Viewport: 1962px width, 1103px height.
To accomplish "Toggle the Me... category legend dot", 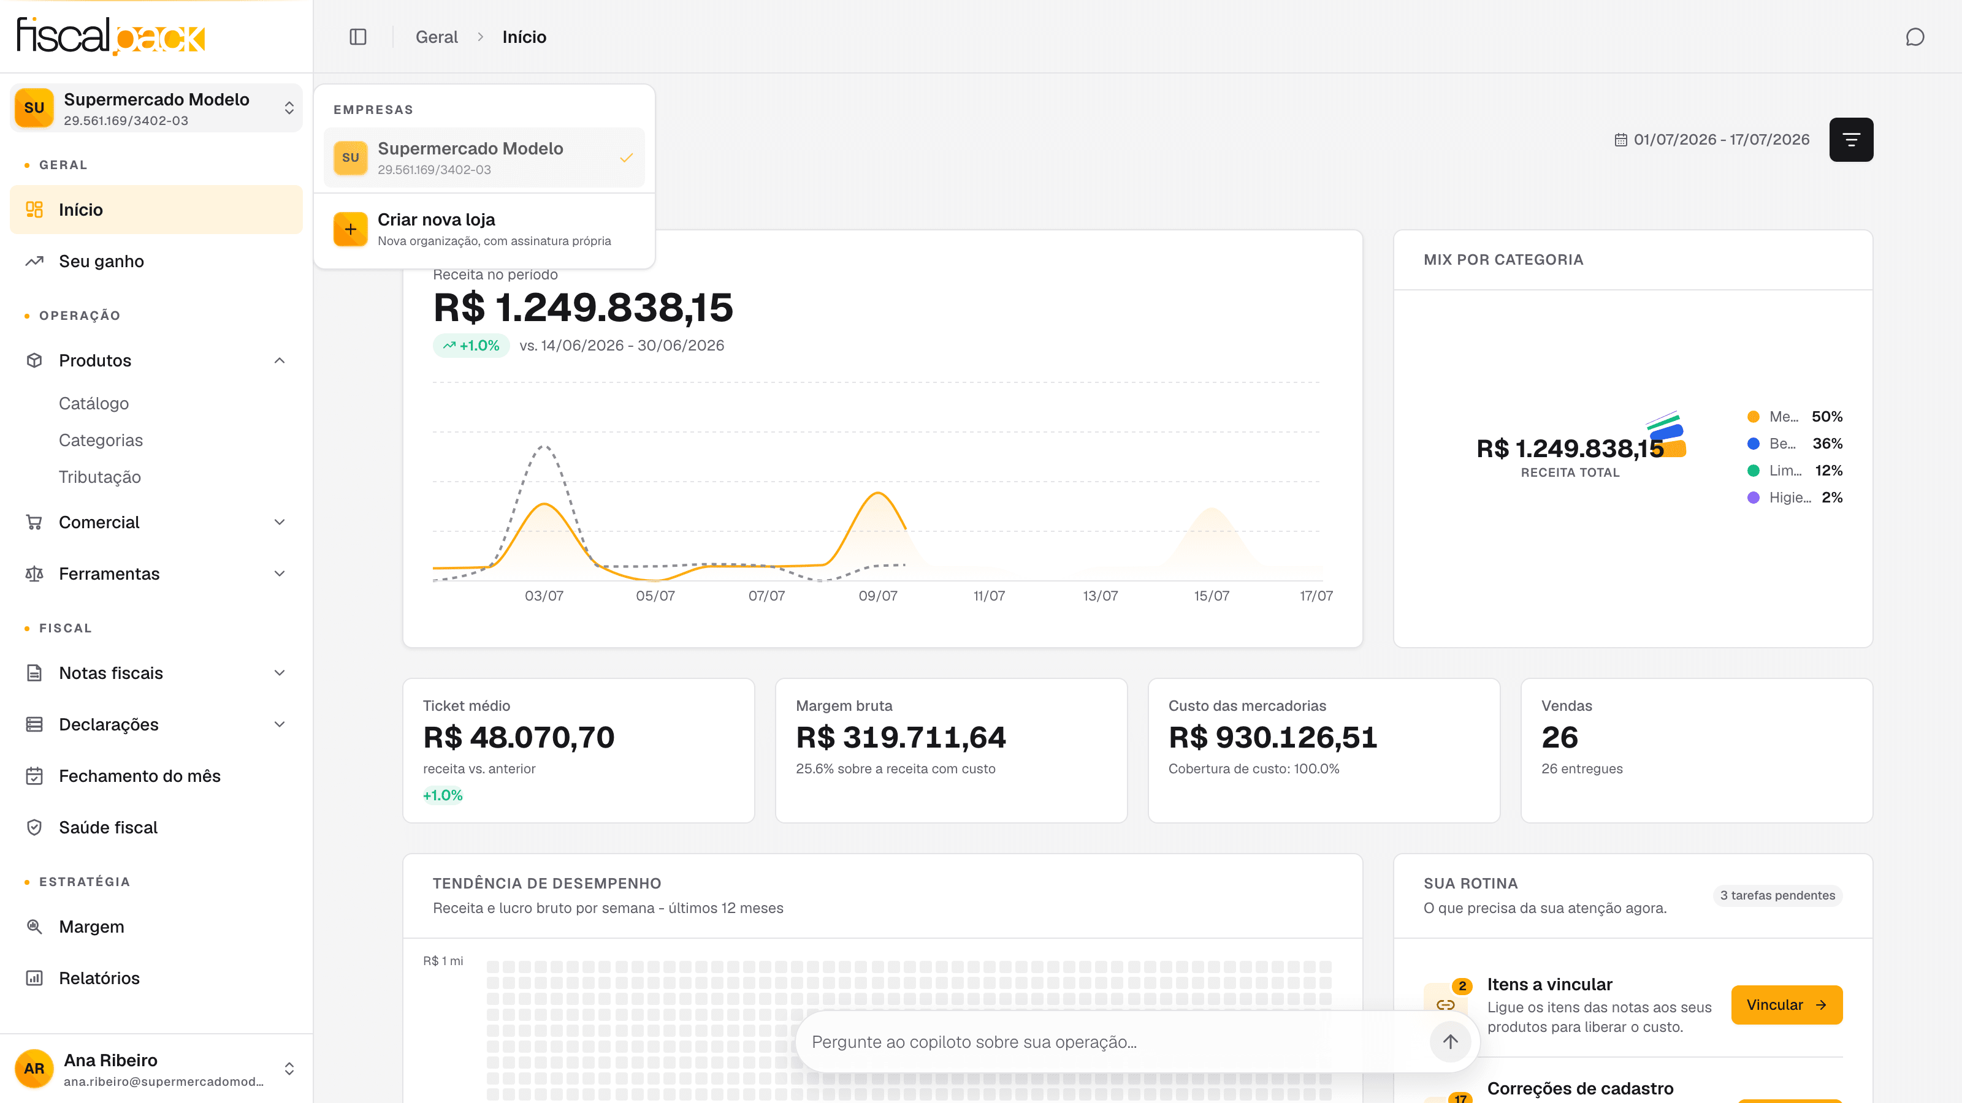I will (x=1754, y=417).
